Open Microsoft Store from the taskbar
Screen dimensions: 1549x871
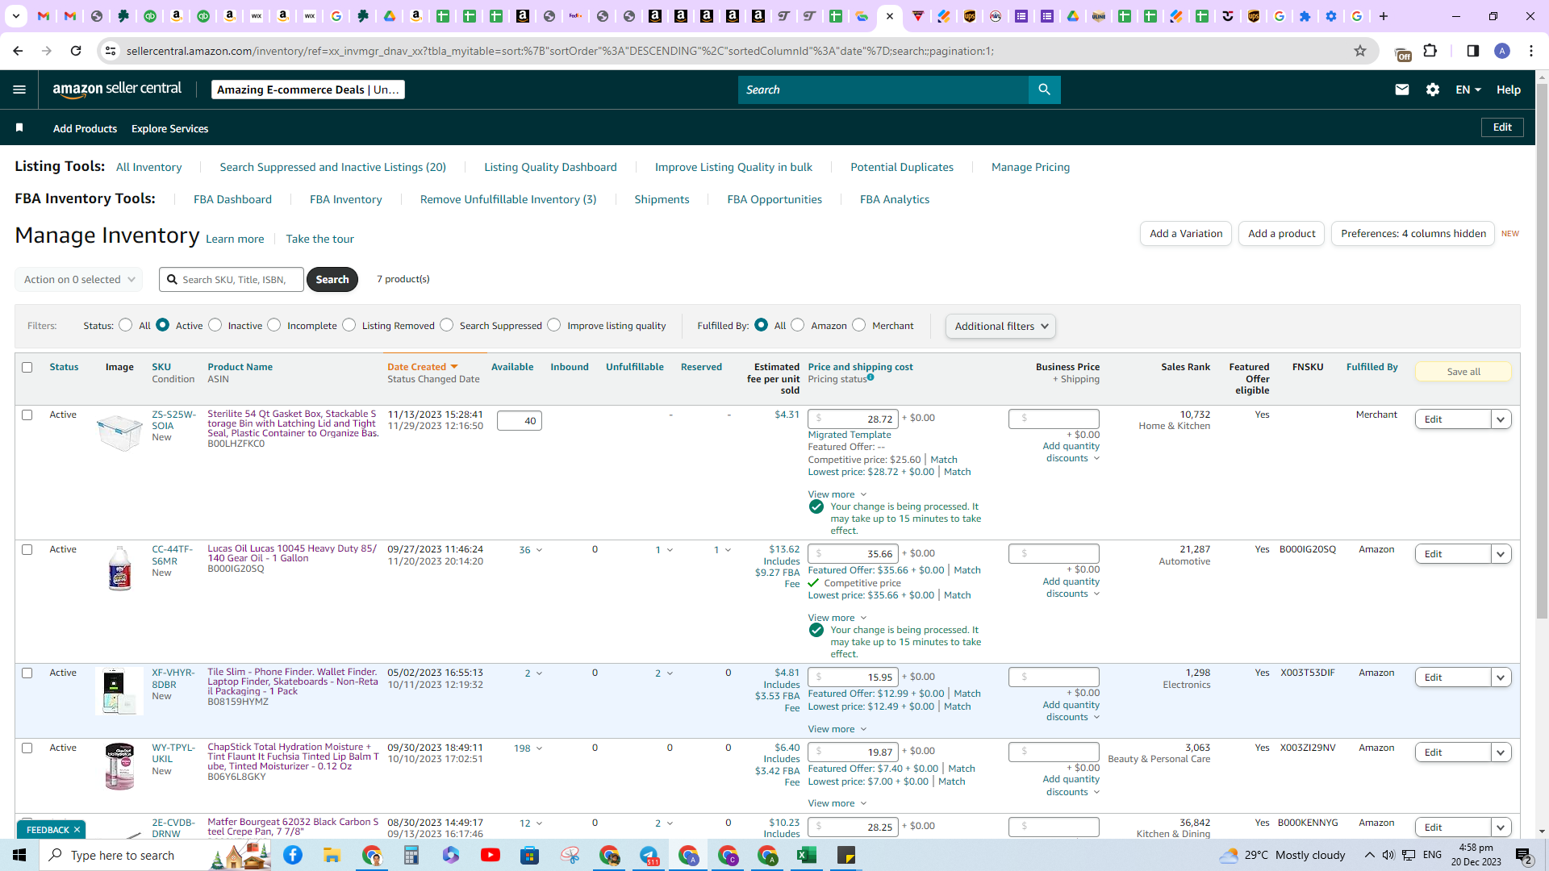[x=530, y=855]
